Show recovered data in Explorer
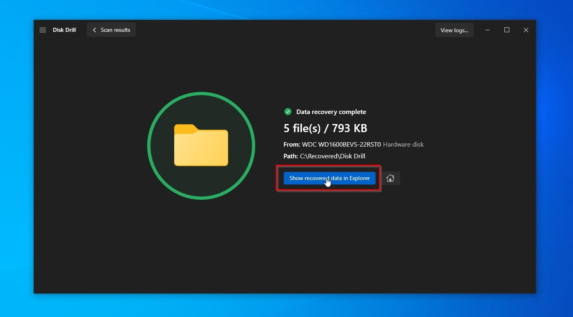This screenshot has height=317, width=573. tap(329, 178)
